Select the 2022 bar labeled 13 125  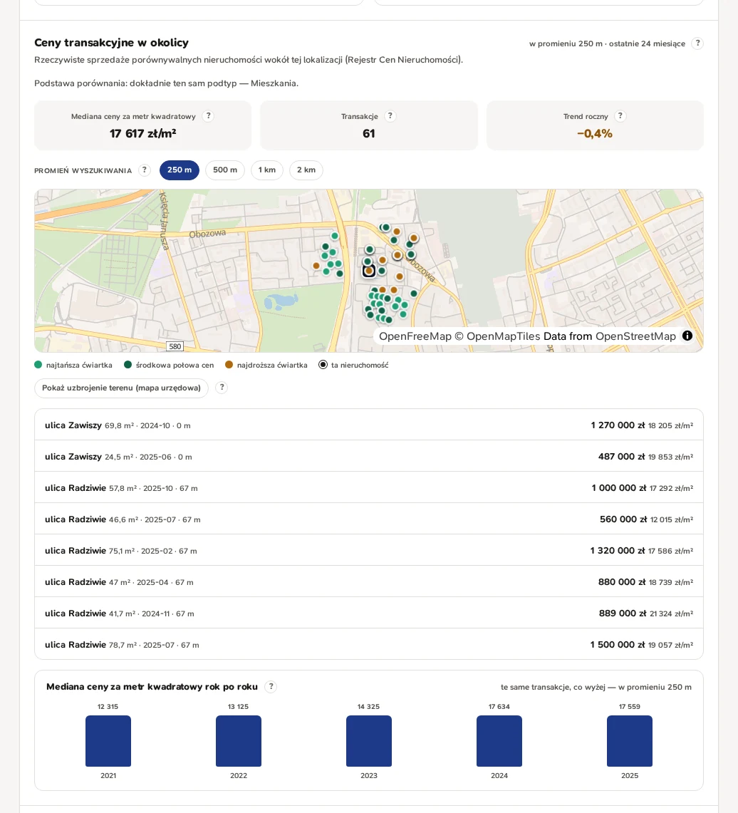click(x=239, y=741)
